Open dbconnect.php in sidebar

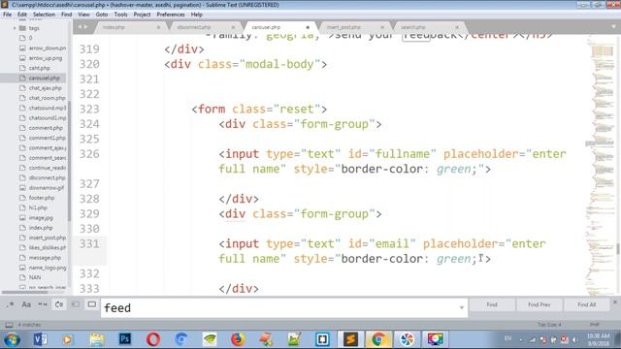[x=47, y=177]
